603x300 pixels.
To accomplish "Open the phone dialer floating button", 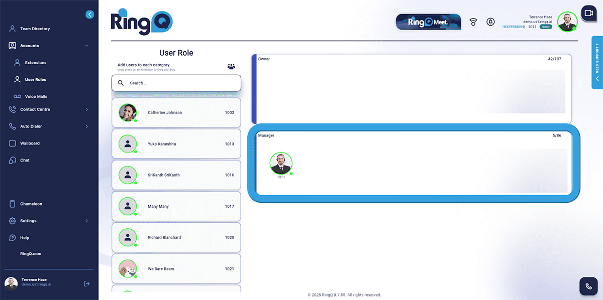I will pyautogui.click(x=588, y=286).
